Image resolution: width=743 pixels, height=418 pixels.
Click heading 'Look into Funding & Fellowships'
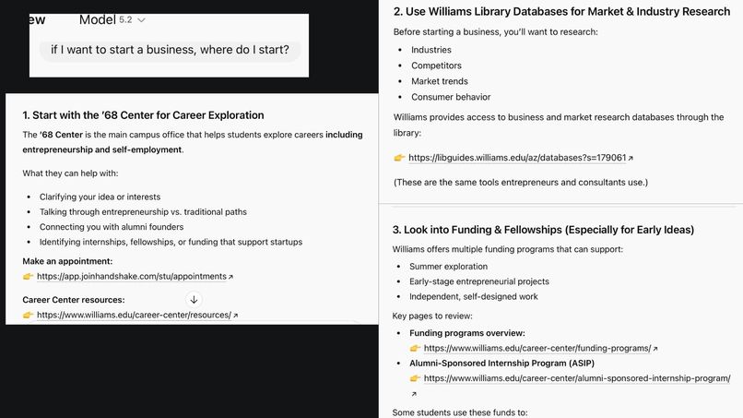coord(543,230)
